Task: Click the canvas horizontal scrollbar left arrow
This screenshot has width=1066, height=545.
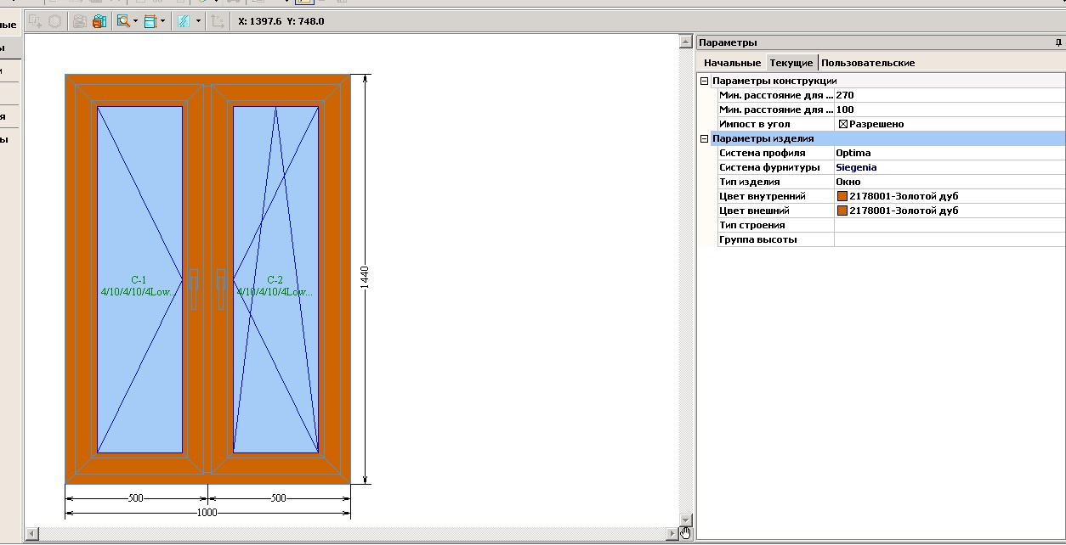Action: pos(32,533)
